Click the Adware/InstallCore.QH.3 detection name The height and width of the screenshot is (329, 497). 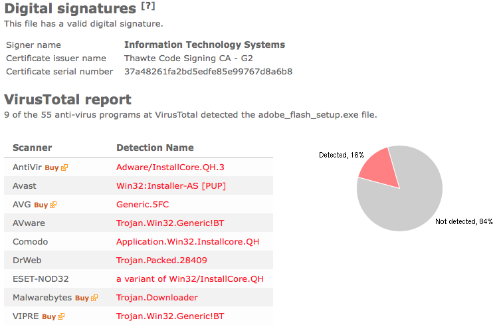(x=170, y=167)
